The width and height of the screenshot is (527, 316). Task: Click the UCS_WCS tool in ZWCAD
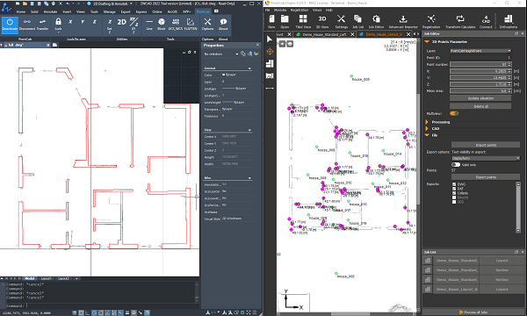[175, 25]
